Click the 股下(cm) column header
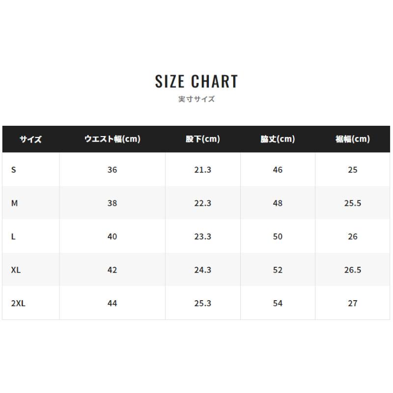Screen dimensions: 393x393 click(203, 139)
